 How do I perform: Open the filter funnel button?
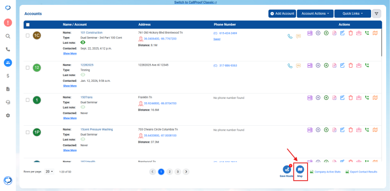coord(376,14)
